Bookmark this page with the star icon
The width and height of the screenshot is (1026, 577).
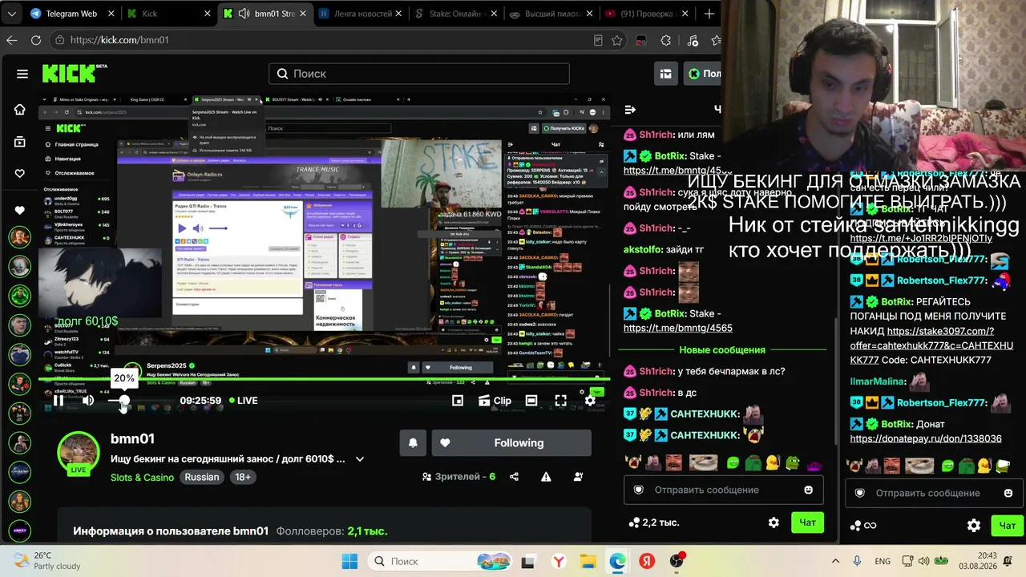(x=616, y=40)
